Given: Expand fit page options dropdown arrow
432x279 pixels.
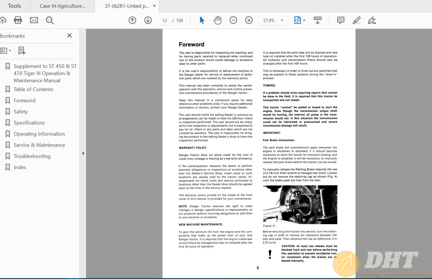Looking at the screenshot, I should point(304,20).
